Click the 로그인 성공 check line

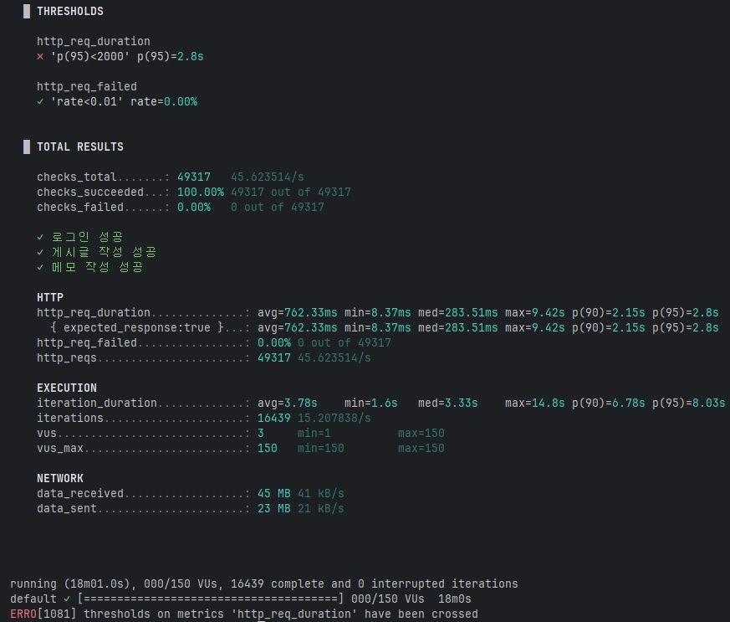pos(87,237)
